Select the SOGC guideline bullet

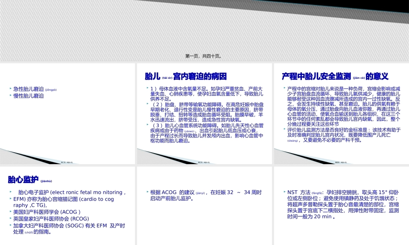point(57,225)
